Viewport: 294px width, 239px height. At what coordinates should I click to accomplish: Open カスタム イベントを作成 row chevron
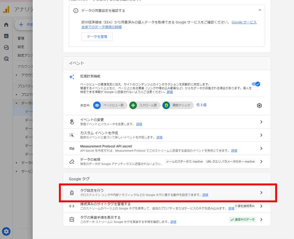[x=261, y=135]
